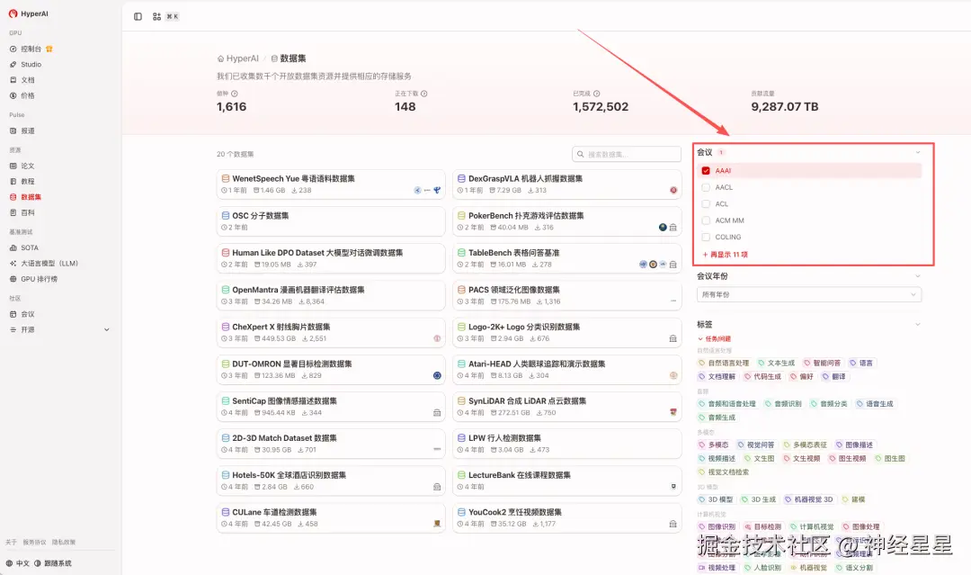
Task: Check the ACM MM conference checkbox
Action: coord(706,220)
